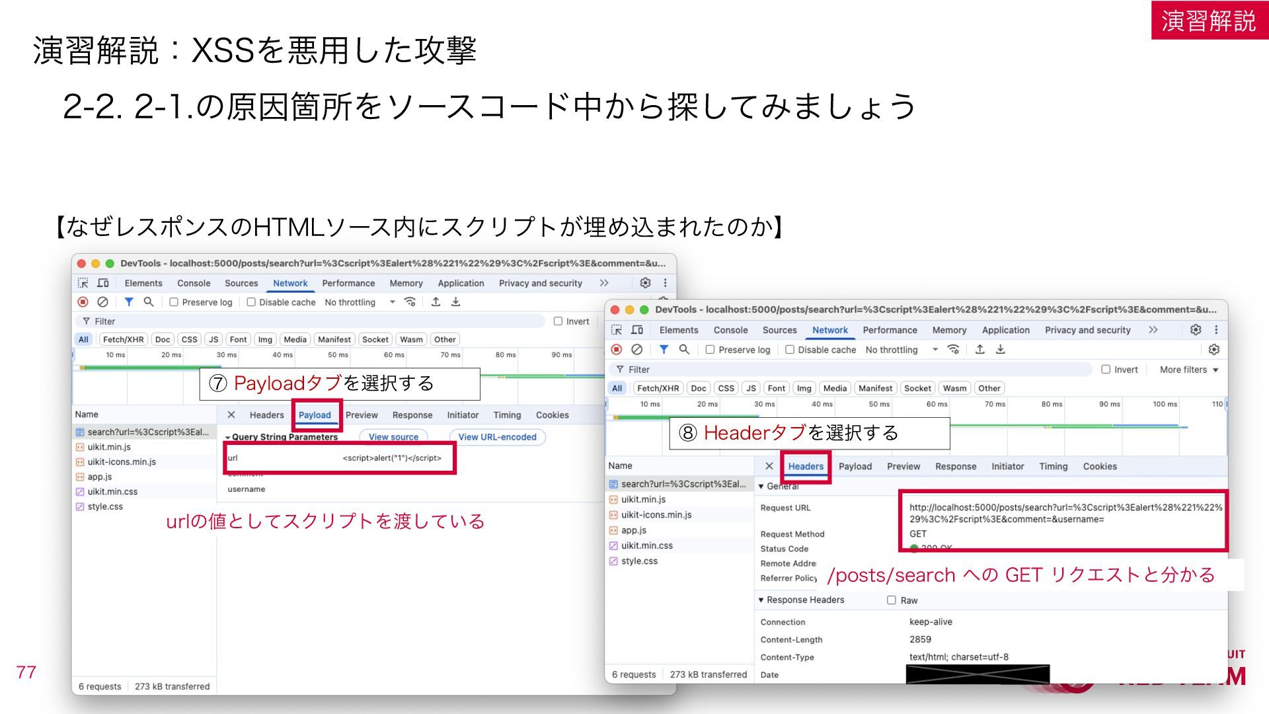Export HAR download icon in left DevTools window
This screenshot has width=1269, height=714.
[455, 302]
